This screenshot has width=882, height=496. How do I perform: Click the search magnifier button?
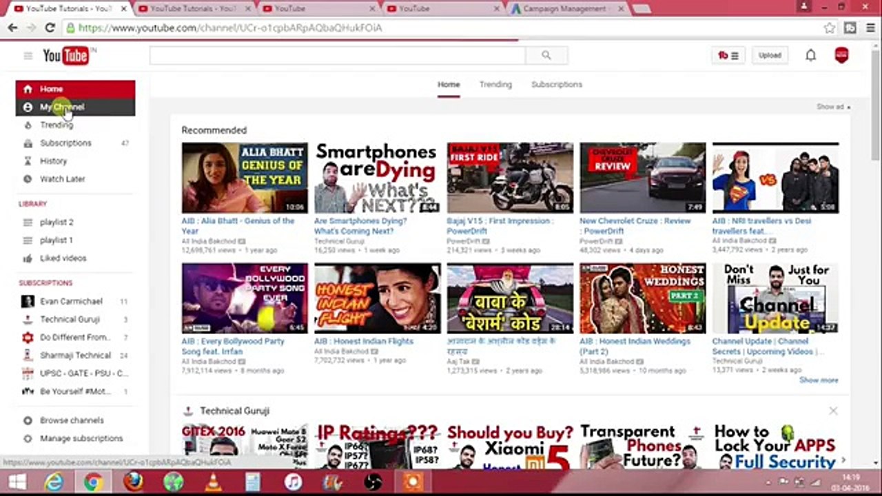pos(546,55)
